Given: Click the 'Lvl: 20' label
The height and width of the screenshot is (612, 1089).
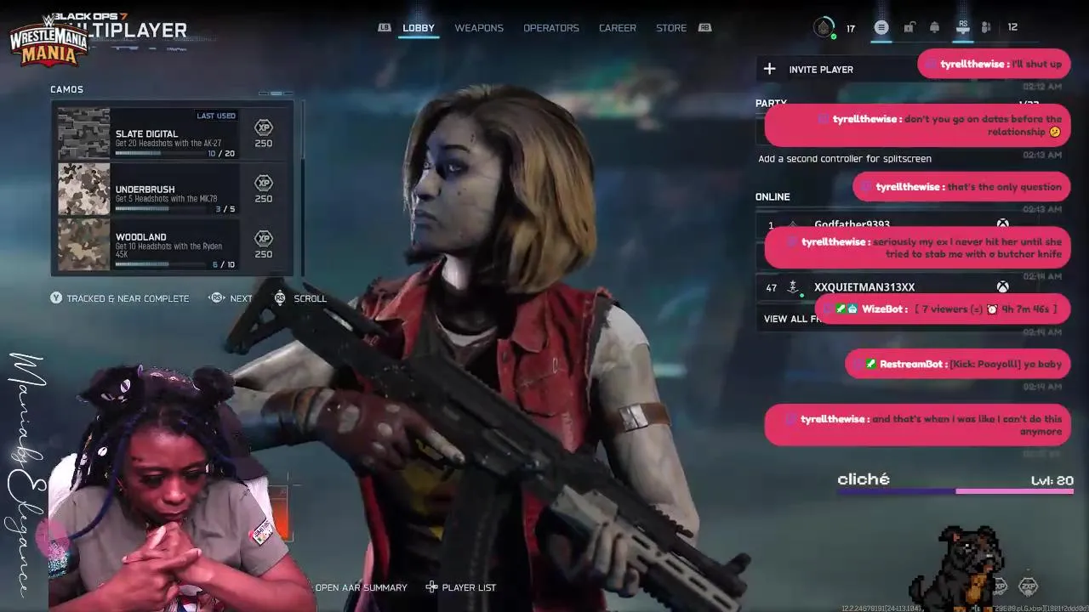Looking at the screenshot, I should 1052,480.
